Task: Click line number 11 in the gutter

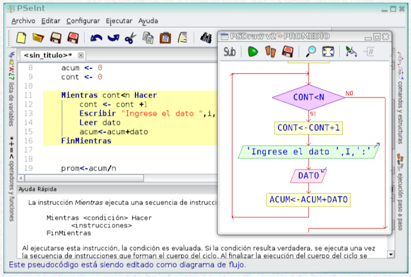Action: tap(28, 95)
